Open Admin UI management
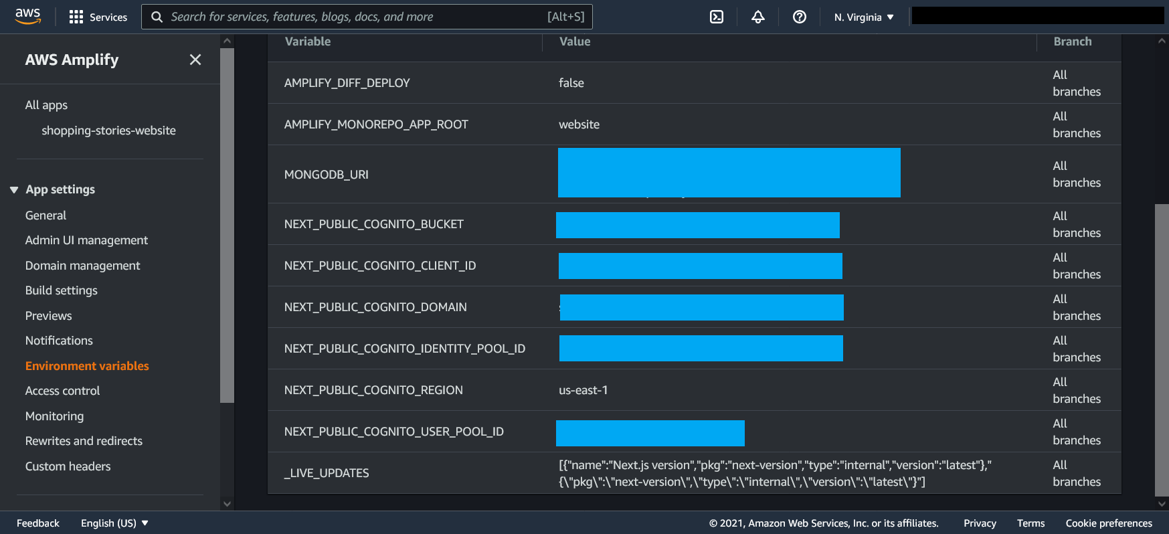The image size is (1169, 534). (x=86, y=240)
